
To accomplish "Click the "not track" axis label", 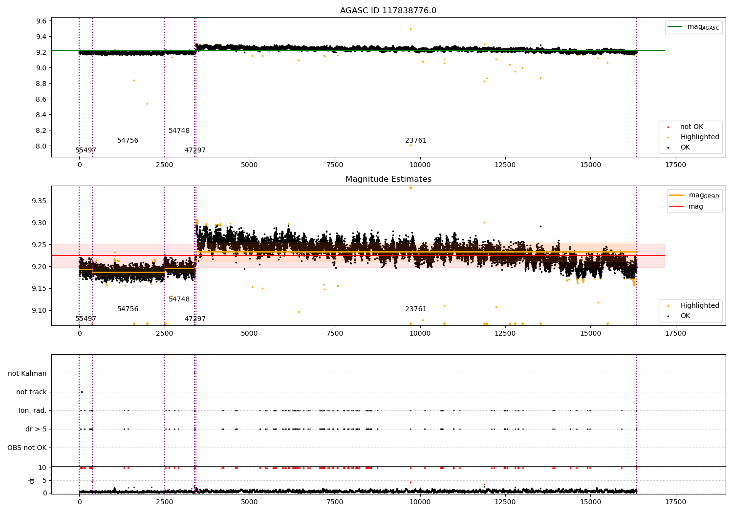I will (x=31, y=392).
